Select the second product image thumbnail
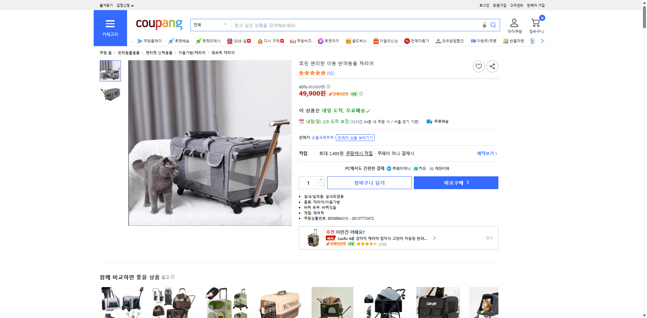 (110, 94)
